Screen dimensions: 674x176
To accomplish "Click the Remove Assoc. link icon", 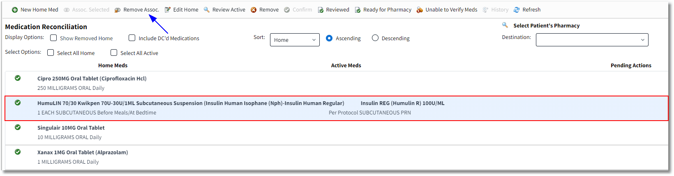I will point(118,10).
